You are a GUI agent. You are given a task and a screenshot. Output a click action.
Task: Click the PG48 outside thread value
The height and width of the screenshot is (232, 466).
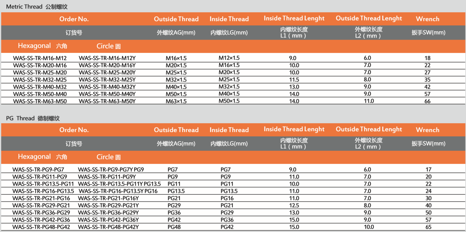[x=174, y=227]
